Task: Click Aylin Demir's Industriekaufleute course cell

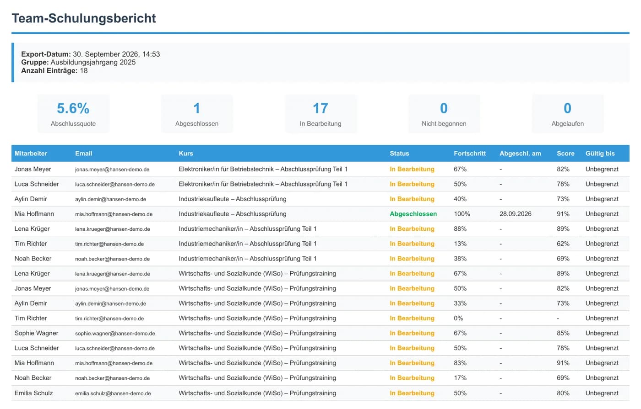Action: tap(233, 199)
